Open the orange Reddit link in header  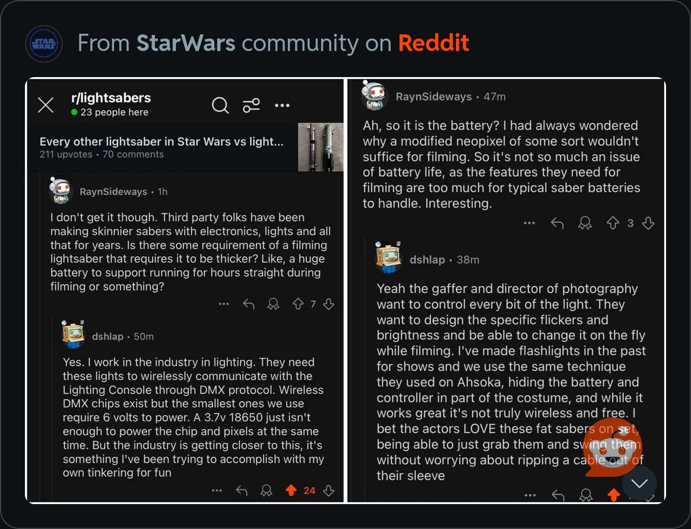[433, 43]
